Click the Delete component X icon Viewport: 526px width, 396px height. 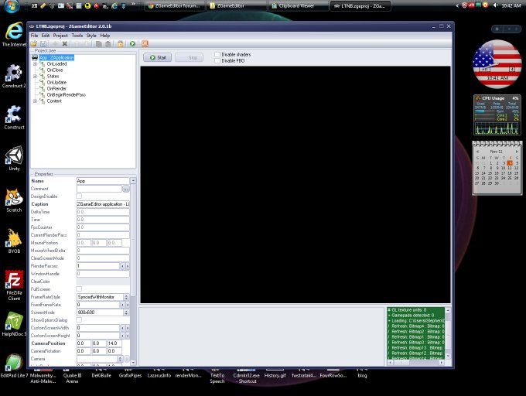(65, 43)
